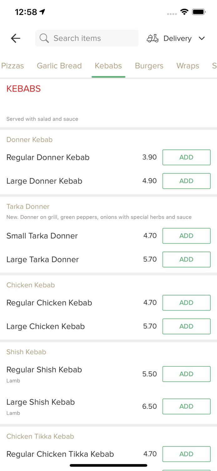Expand the delivery method selector
This screenshot has width=217, height=471.
(x=202, y=38)
